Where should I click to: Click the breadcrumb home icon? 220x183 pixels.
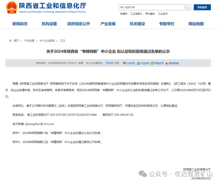click(x=10, y=41)
